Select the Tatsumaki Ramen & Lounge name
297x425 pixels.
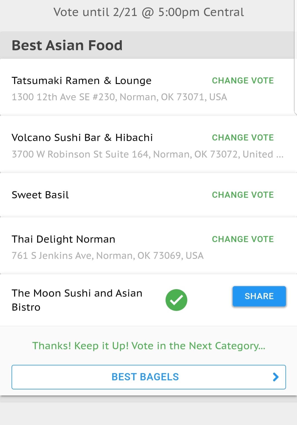81,81
